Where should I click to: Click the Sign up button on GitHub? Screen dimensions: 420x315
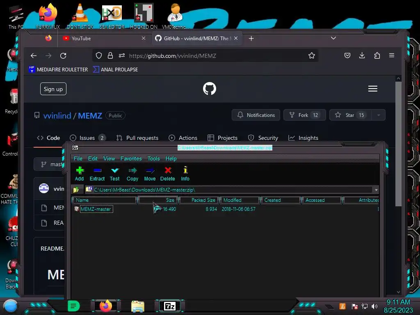53,89
